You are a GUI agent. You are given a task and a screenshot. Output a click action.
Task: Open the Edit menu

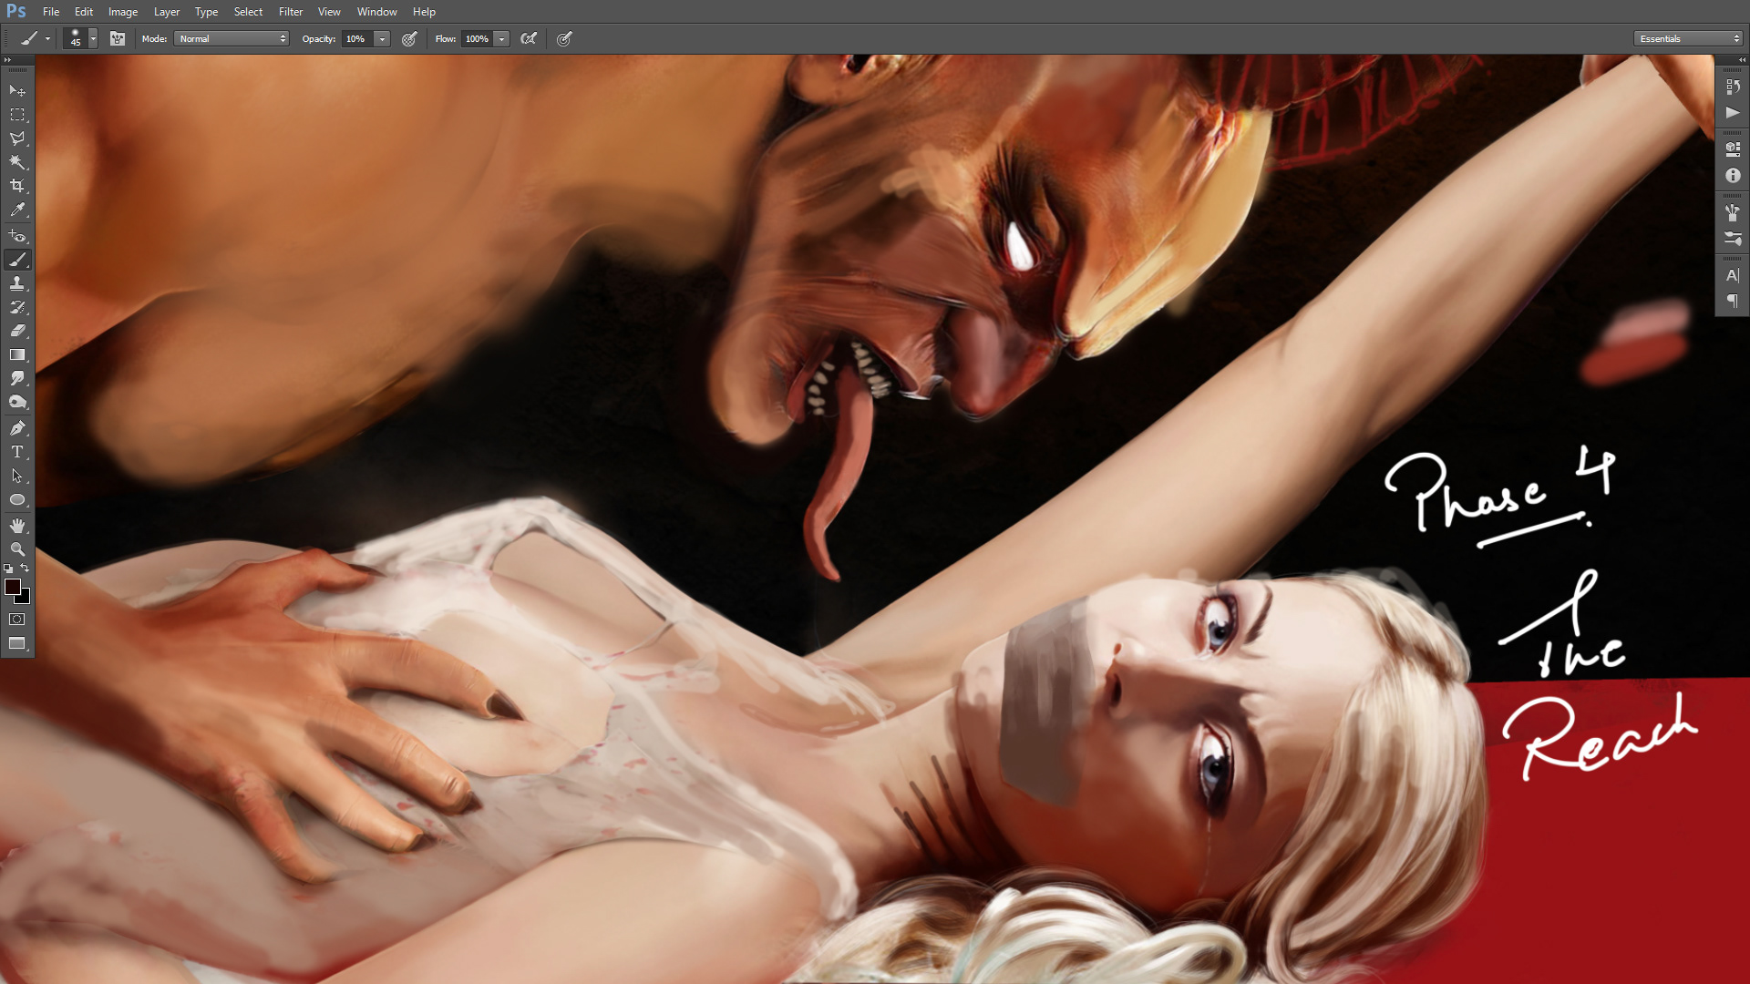84,12
